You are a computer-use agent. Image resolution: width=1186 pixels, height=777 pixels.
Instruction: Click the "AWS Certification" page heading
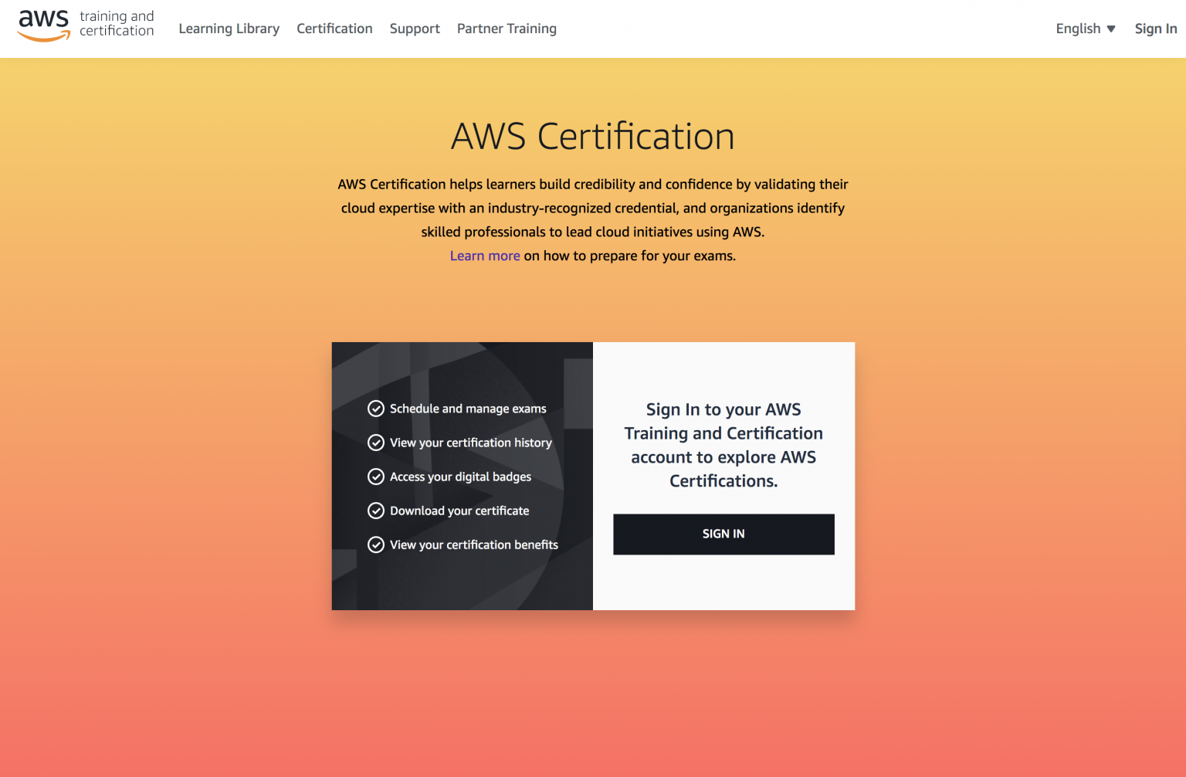tap(592, 136)
